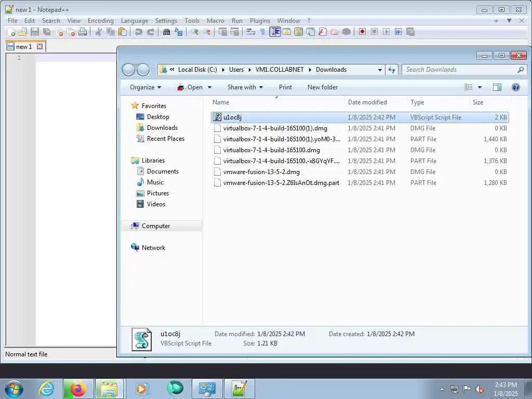Click the Open button in Explorer toolbar
The height and width of the screenshot is (399, 532).
click(190, 87)
